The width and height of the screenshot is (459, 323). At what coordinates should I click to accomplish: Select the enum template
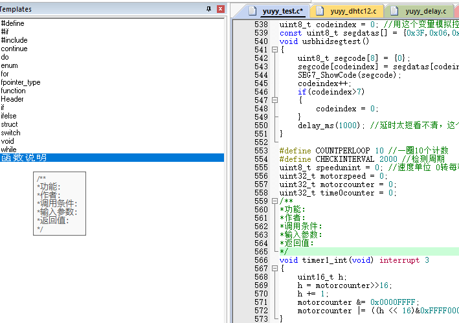(x=112, y=65)
